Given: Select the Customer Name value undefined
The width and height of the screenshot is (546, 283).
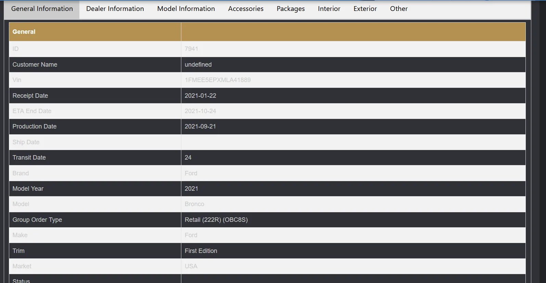Looking at the screenshot, I should [x=198, y=65].
